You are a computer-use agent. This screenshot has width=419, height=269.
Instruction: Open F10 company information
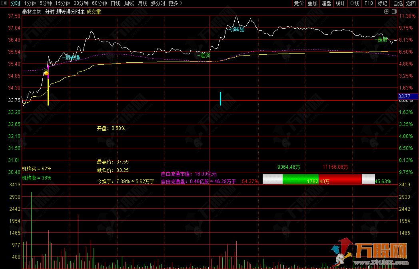[369, 3]
